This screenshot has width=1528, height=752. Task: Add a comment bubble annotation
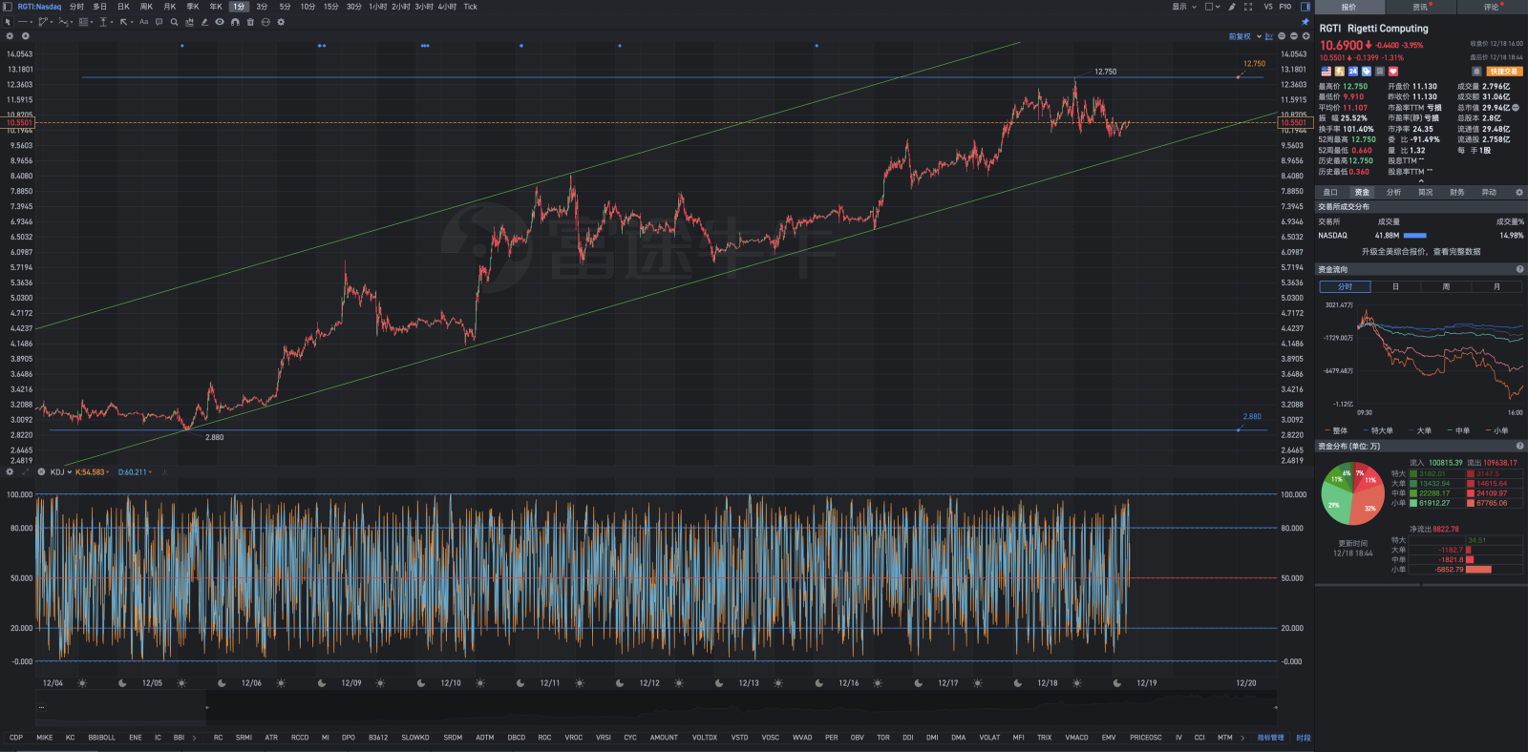pos(159,22)
